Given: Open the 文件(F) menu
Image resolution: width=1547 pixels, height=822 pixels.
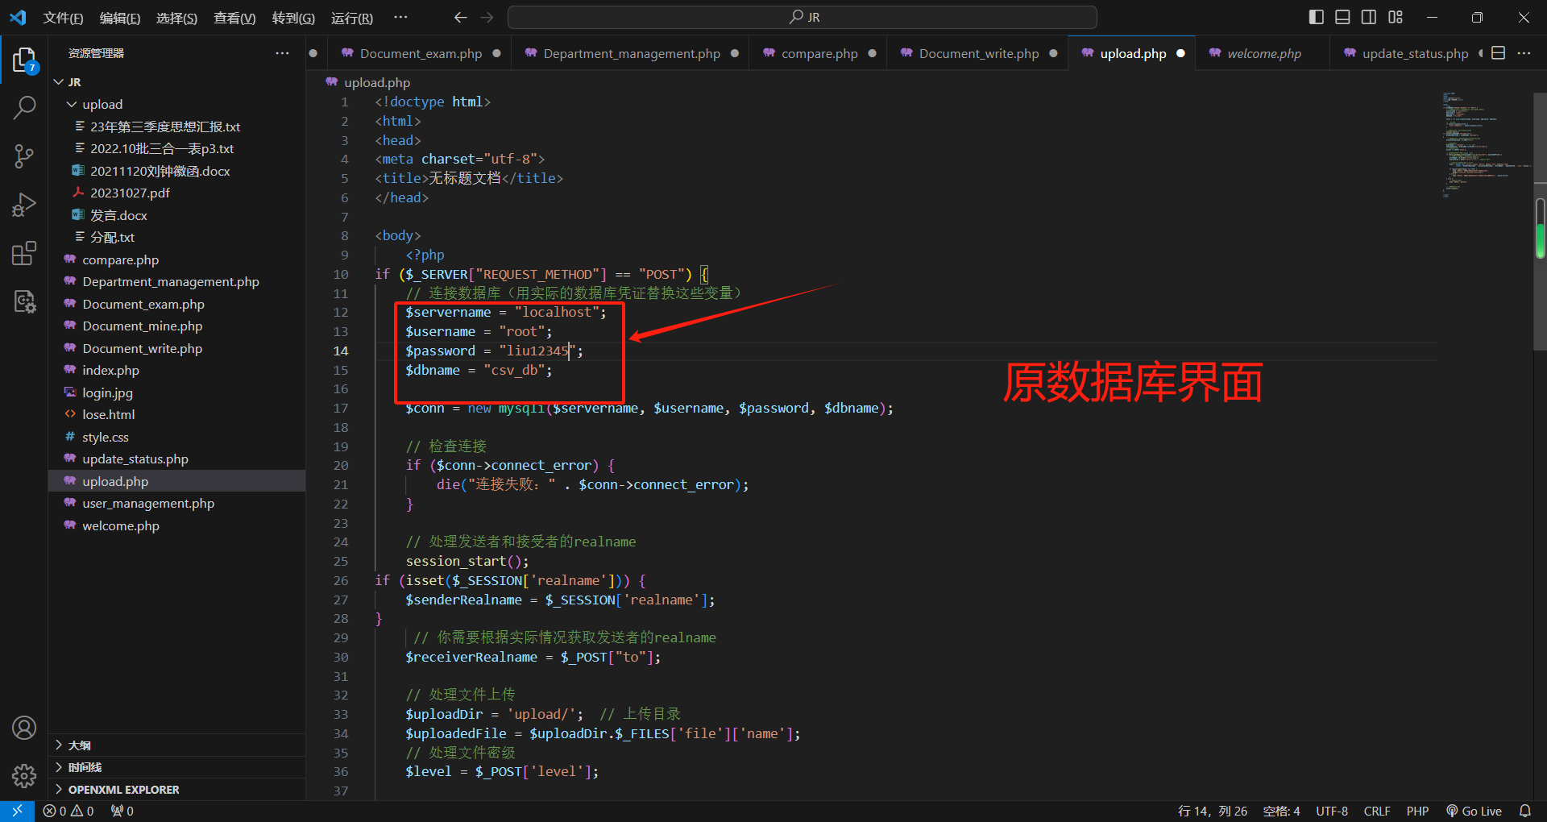Looking at the screenshot, I should click(x=64, y=18).
